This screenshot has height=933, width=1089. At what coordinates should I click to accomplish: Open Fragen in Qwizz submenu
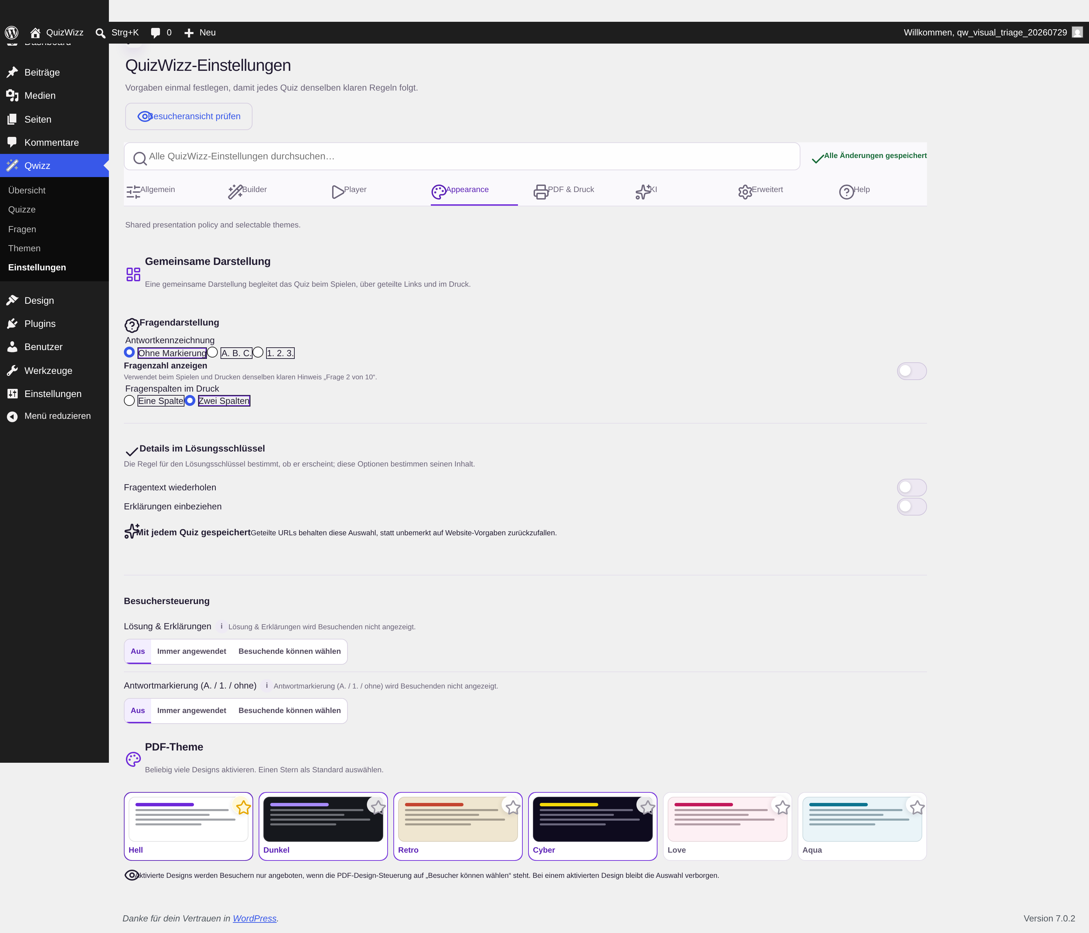[x=22, y=229]
